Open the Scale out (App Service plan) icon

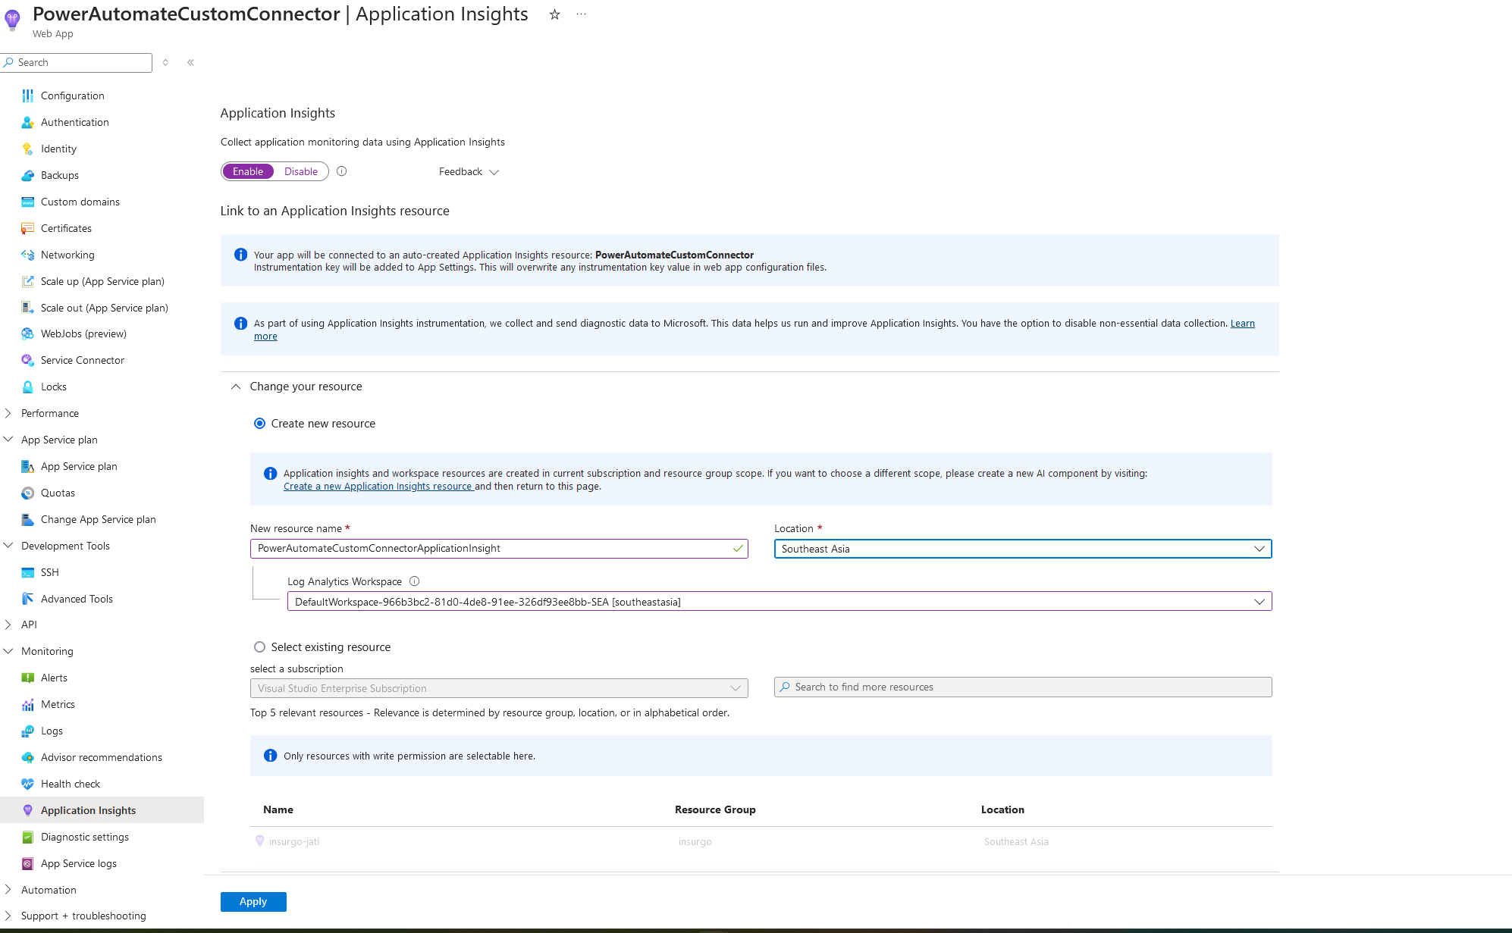pyautogui.click(x=27, y=308)
